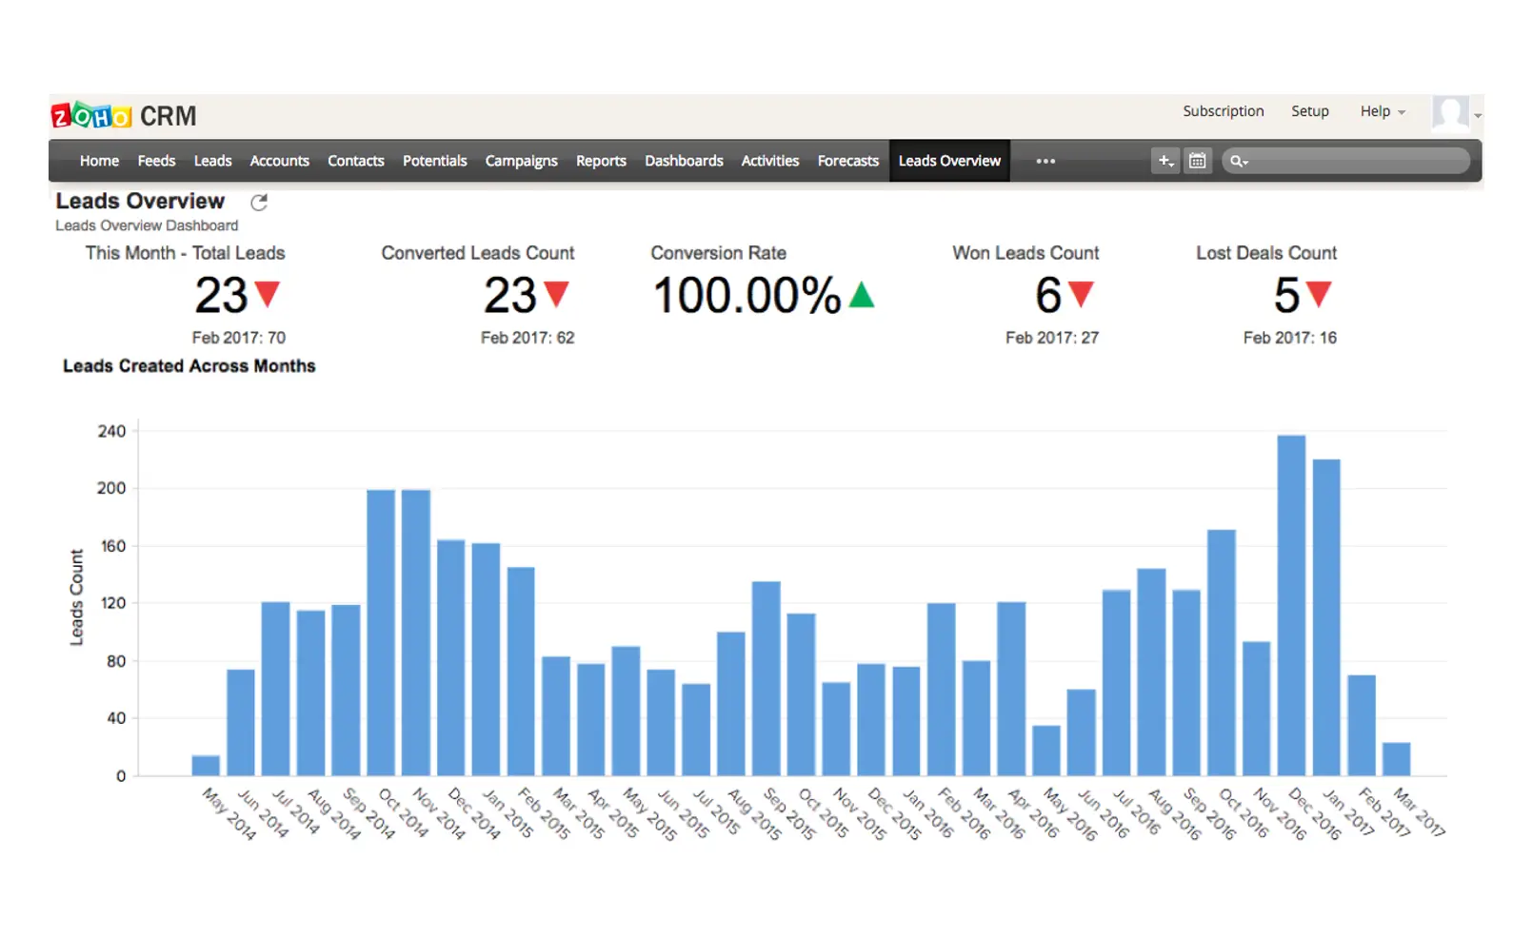Viewport: 1533px width, 937px height.
Task: Open the calendar icon in navbar
Action: point(1198,161)
